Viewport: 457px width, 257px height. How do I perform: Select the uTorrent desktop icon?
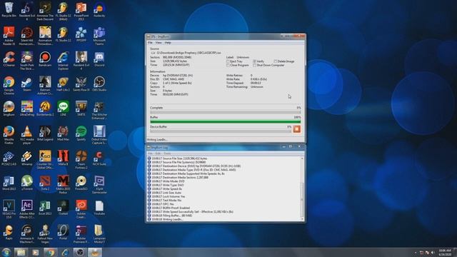coord(27,183)
